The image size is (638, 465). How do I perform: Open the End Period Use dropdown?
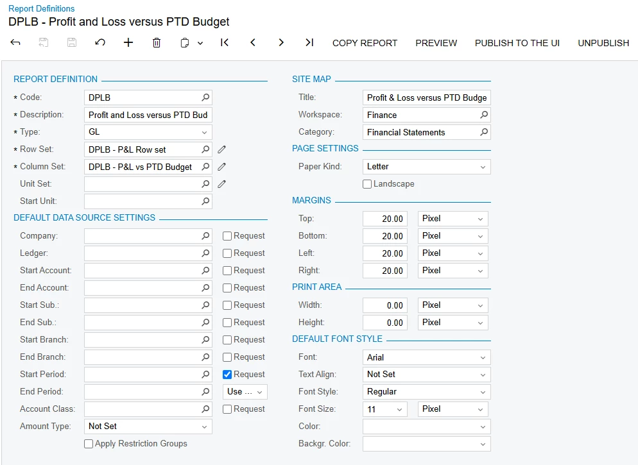point(245,392)
